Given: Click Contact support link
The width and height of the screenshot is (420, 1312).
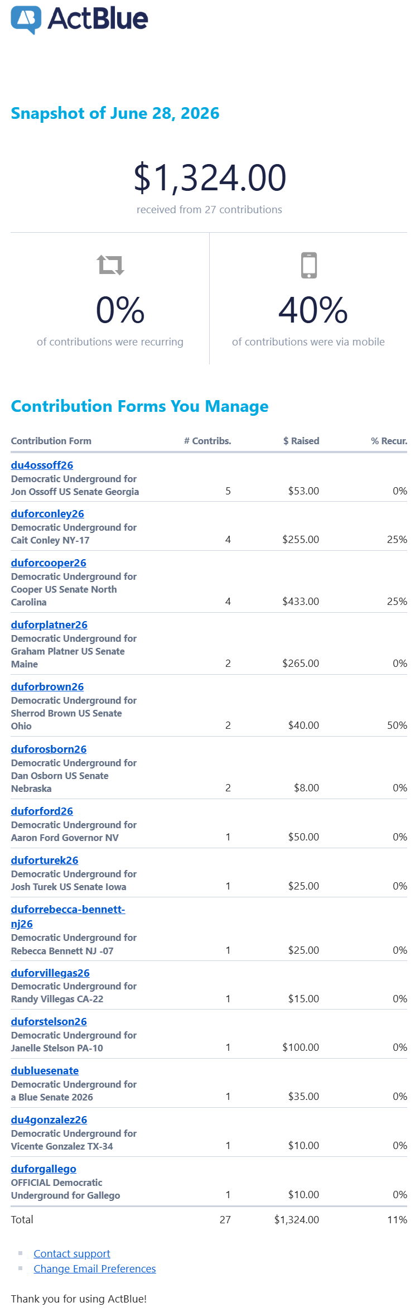Looking at the screenshot, I should pos(72,1253).
